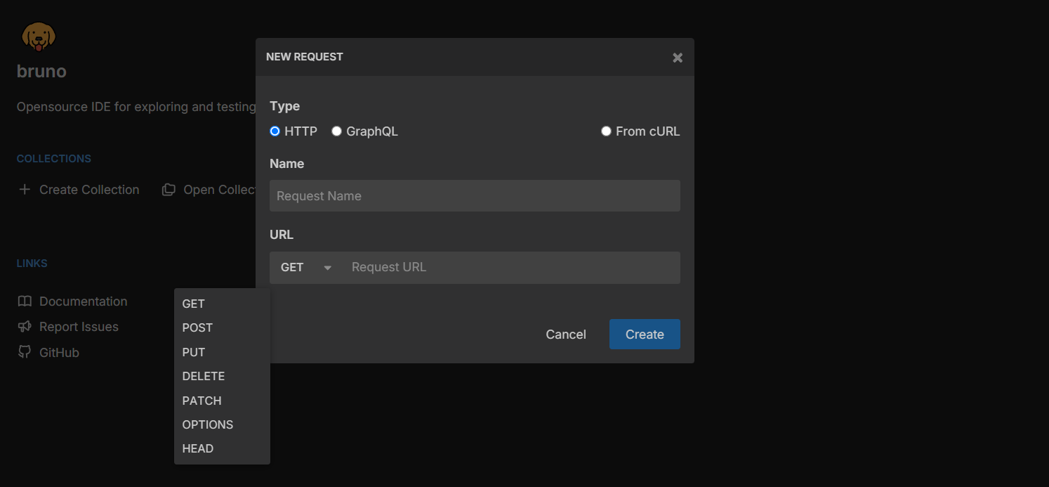Screen dimensions: 1049x487
Task: Choose the From cURL option
Action: pyautogui.click(x=606, y=131)
